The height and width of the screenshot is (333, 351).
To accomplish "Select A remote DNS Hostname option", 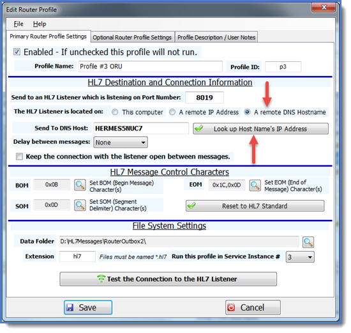I will pos(247,112).
